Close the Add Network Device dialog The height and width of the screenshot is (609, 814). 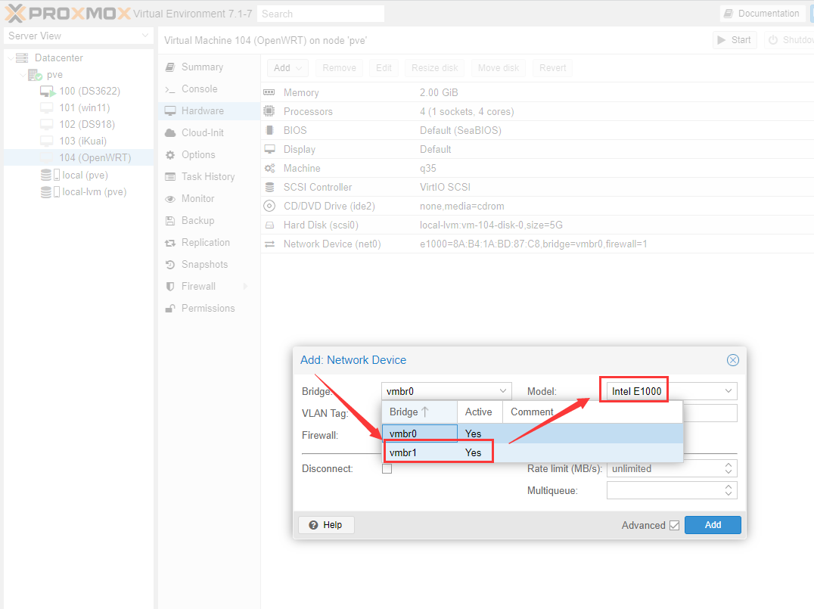(732, 360)
